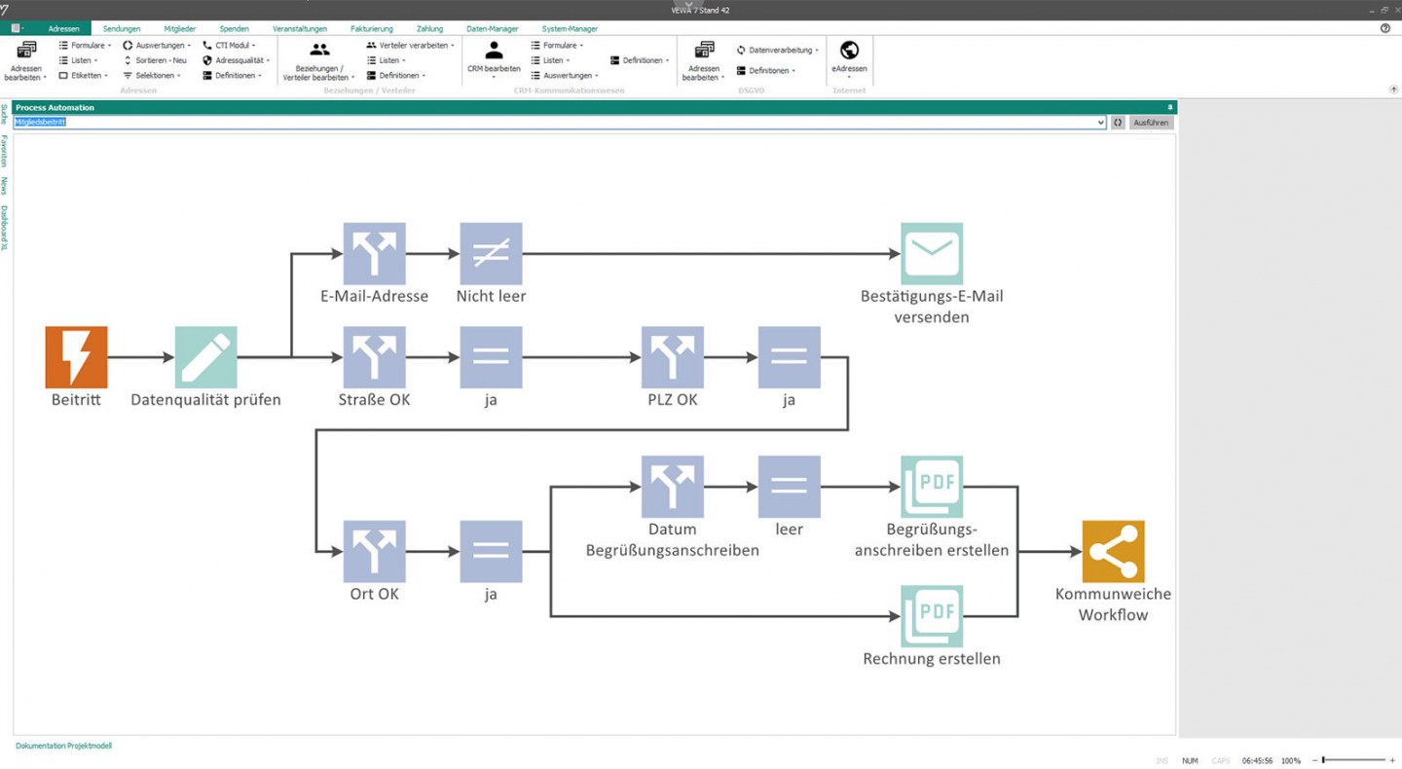1402x769 pixels.
Task: Collapse the ribbon with the up arrow
Action: coord(1393,90)
